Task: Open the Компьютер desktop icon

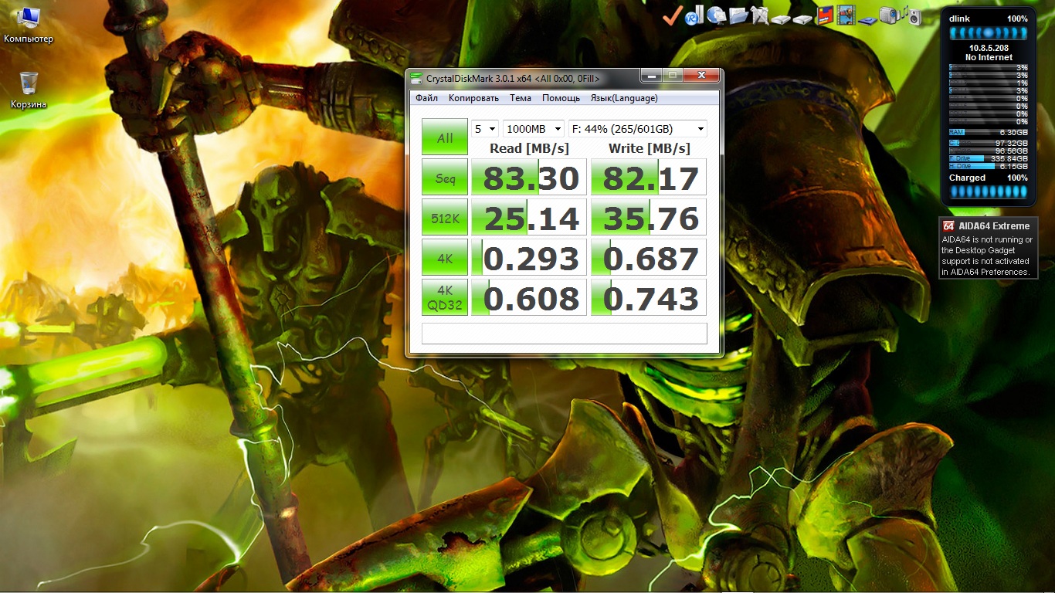Action: tap(29, 25)
